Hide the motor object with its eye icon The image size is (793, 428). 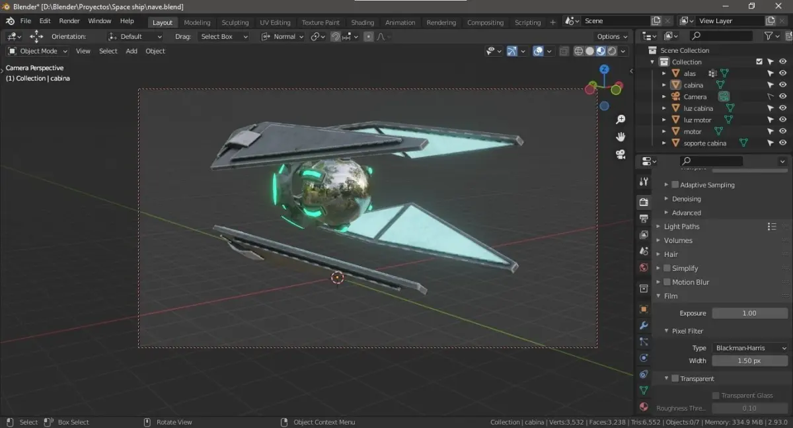782,131
